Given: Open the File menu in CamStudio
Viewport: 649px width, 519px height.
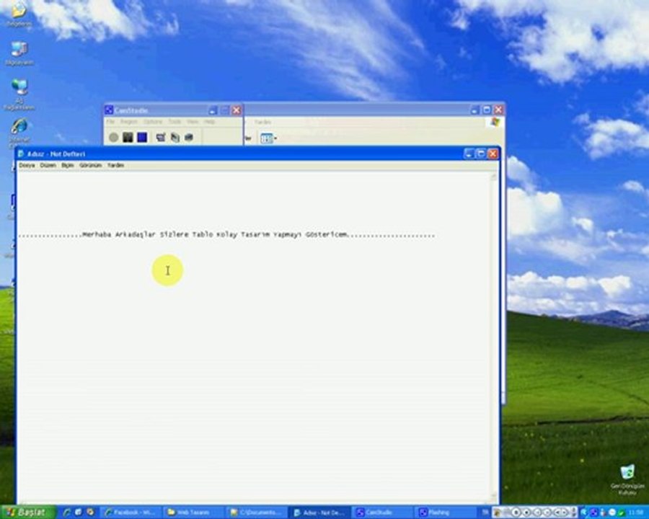Looking at the screenshot, I should click(x=110, y=122).
